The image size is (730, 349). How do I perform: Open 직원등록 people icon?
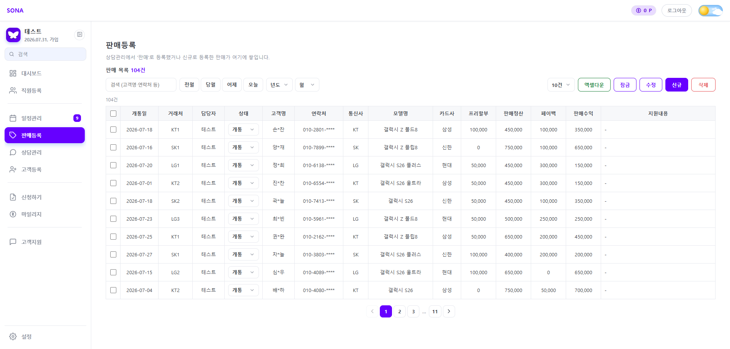(13, 90)
